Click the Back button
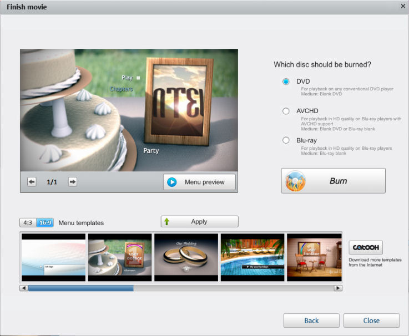 [311, 320]
